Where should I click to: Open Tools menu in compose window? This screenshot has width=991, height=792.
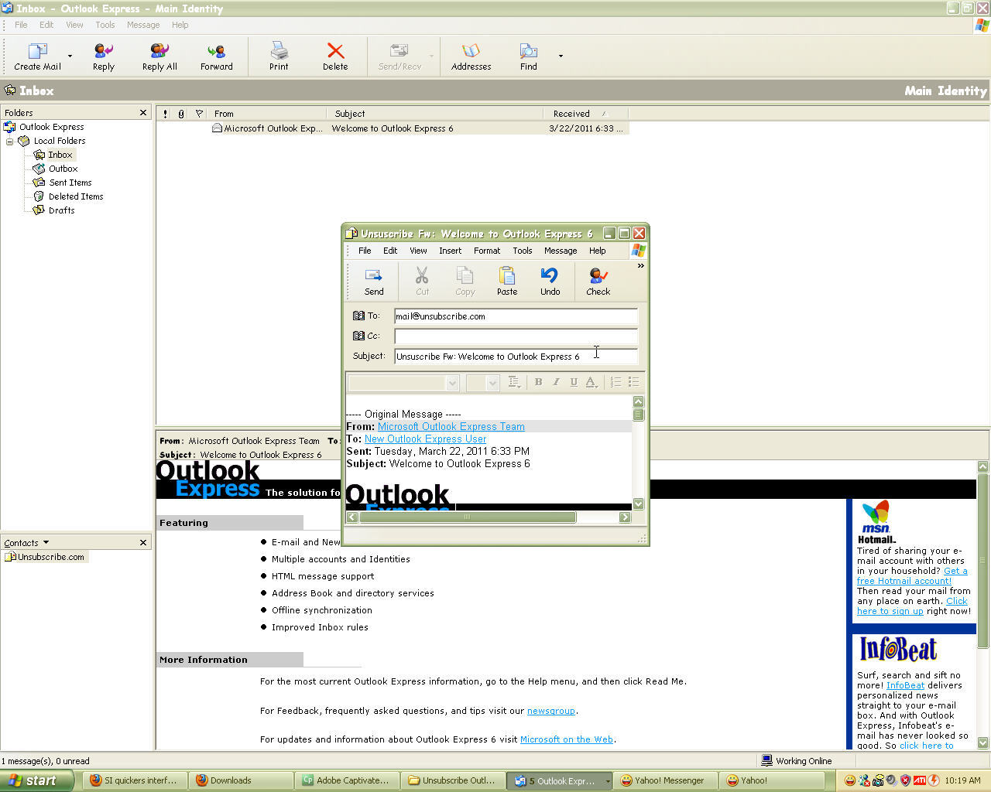pos(523,251)
